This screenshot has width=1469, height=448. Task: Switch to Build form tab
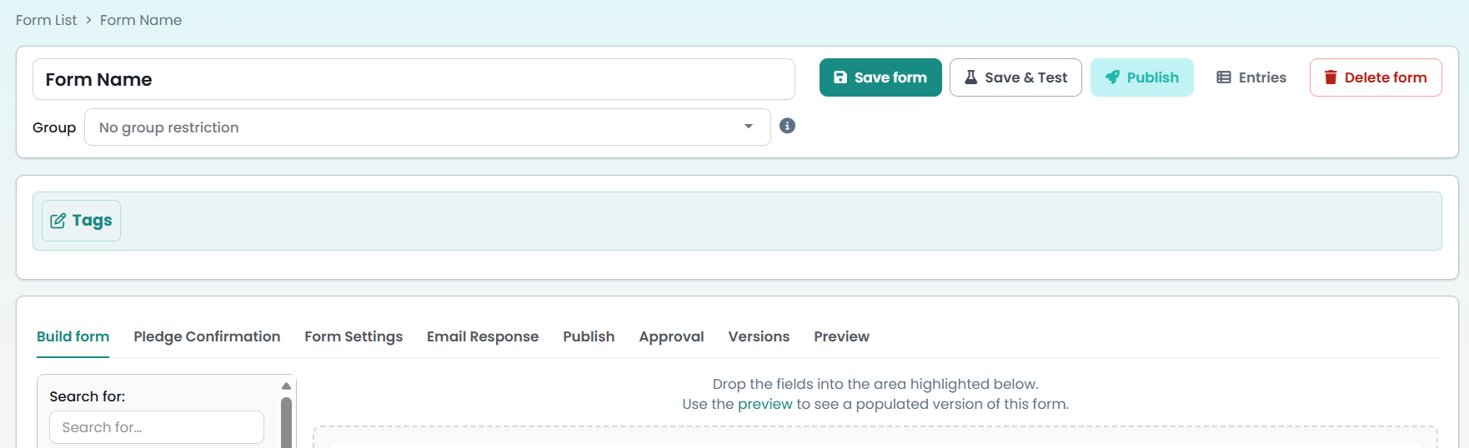point(73,336)
